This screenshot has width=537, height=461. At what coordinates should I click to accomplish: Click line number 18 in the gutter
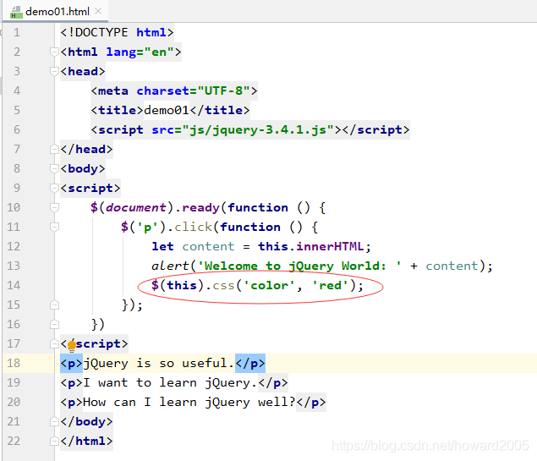click(x=14, y=363)
